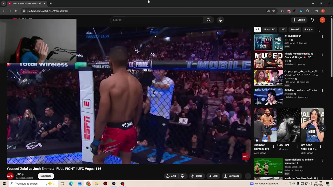Viewport: 333px width, 187px height.
Task: Click the Ask button under the video
Action: pyautogui.click(x=213, y=176)
